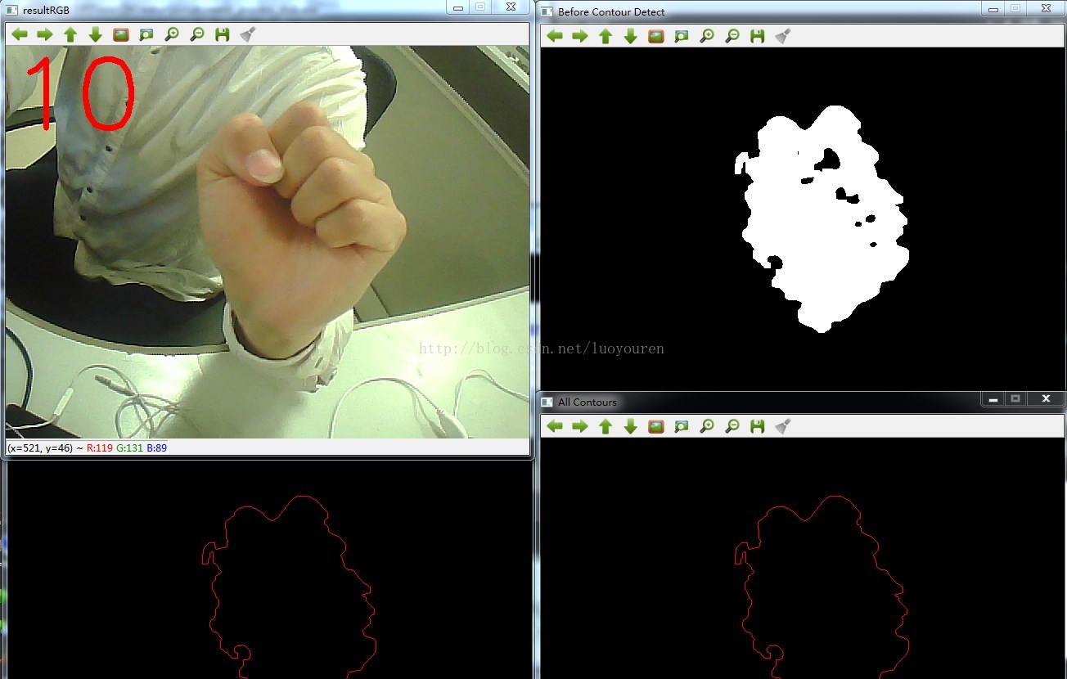Click the All Contours window title
The image size is (1067, 679).
588,402
